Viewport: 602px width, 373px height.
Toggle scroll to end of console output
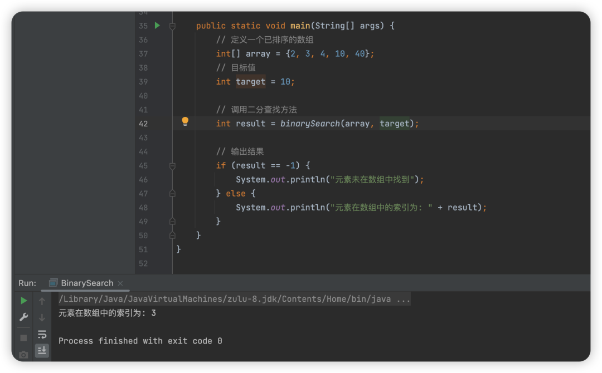[42, 350]
